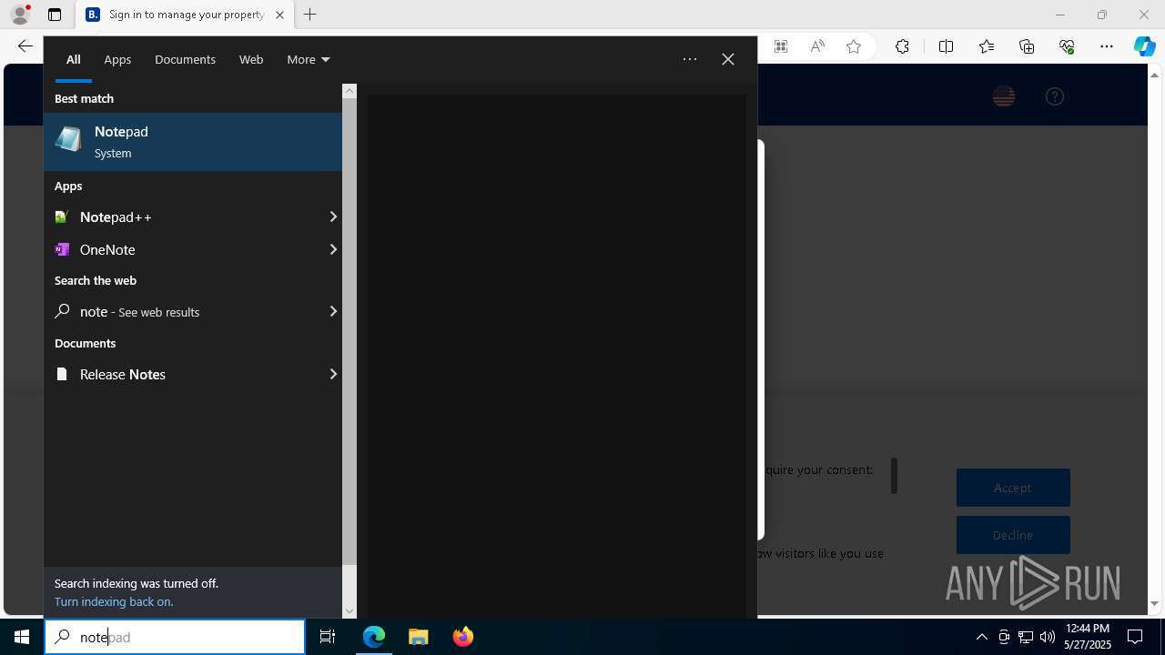The width and height of the screenshot is (1165, 655).
Task: Open the volume control in system tray
Action: pos(1048,637)
